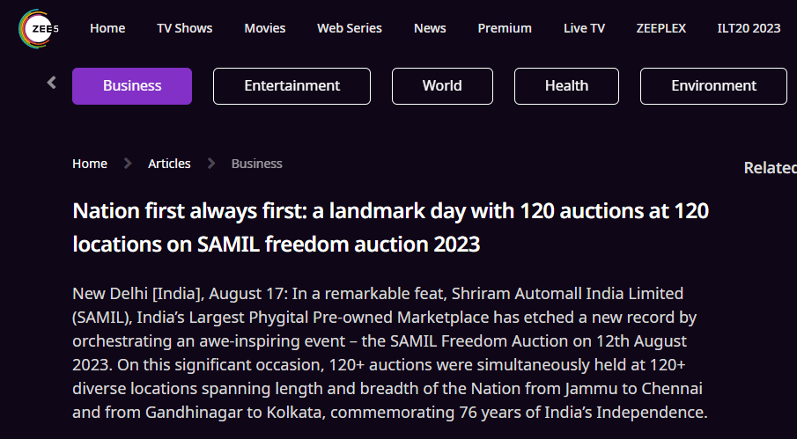Screen dimensions: 797x439
Task: Open Home in the top navigation bar
Action: click(107, 28)
